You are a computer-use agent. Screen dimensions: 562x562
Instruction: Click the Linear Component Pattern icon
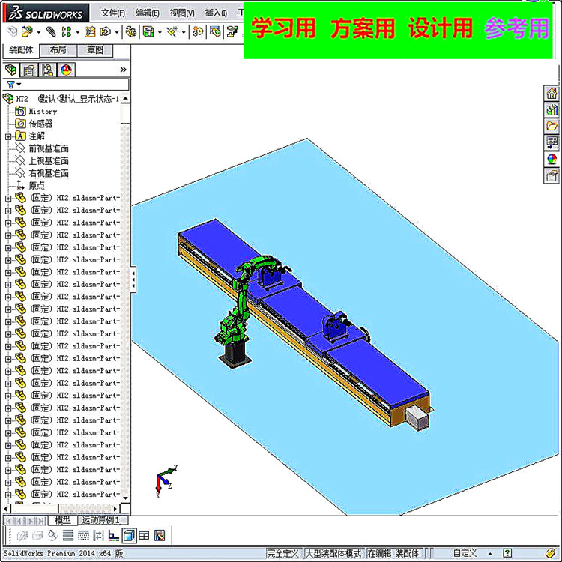[x=66, y=32]
